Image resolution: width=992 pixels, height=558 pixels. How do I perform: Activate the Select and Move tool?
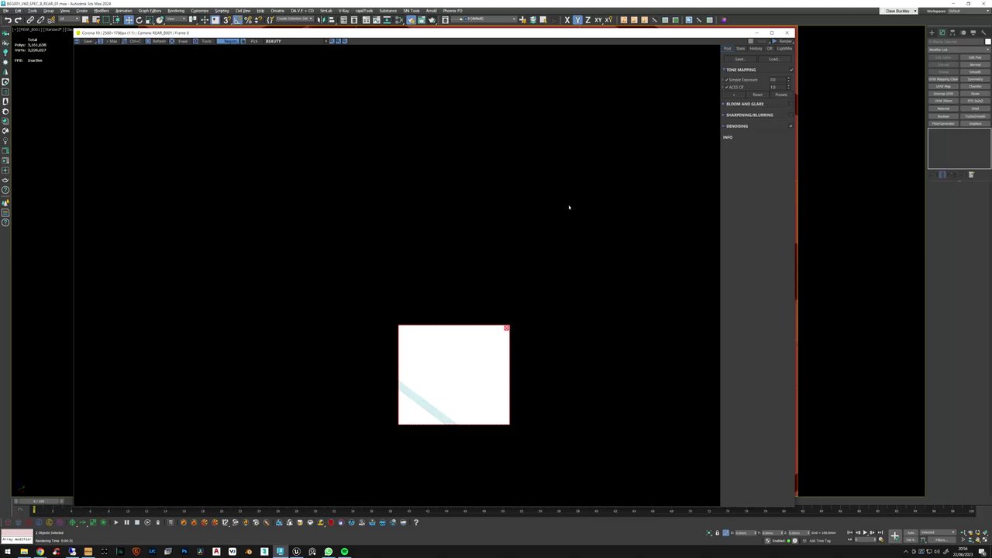(129, 20)
